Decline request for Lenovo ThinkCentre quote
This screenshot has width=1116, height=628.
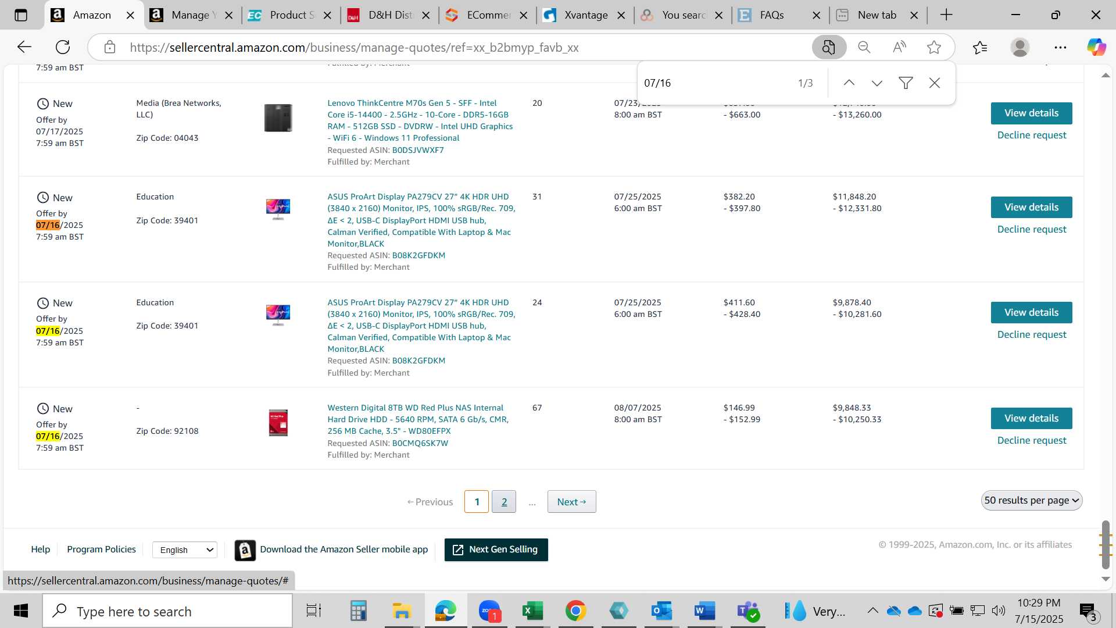point(1032,135)
